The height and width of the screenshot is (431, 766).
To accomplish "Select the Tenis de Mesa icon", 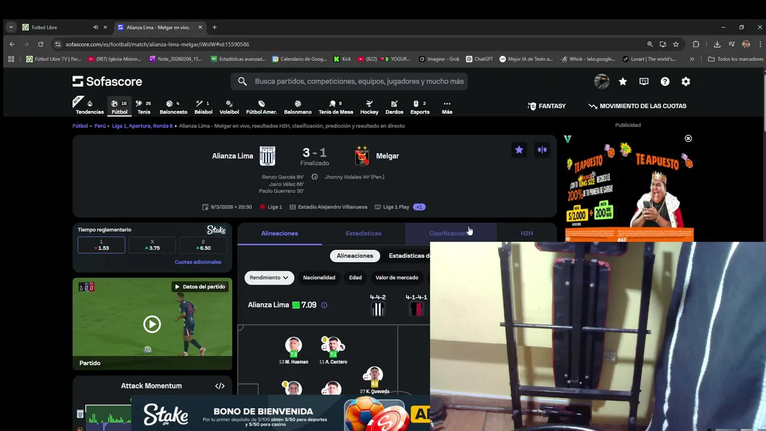I will point(332,104).
